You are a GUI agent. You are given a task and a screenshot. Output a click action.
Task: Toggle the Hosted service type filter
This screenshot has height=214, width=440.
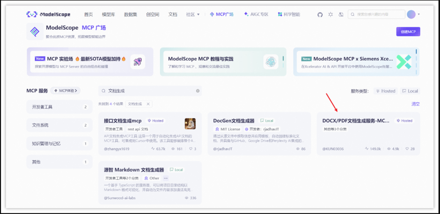click(386, 91)
